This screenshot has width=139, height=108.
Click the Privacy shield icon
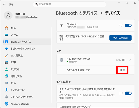click(x=6, y=97)
